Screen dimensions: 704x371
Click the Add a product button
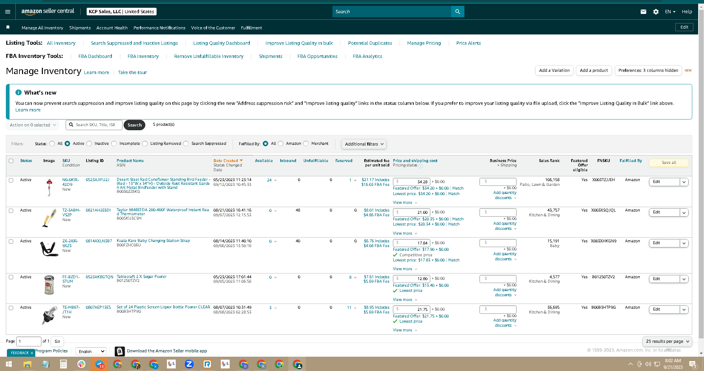coord(594,70)
